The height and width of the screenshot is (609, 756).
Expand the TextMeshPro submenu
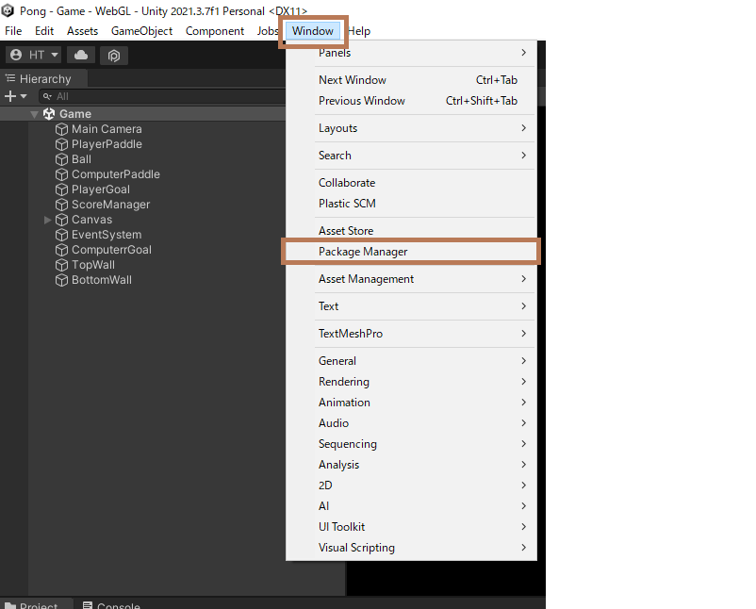411,334
